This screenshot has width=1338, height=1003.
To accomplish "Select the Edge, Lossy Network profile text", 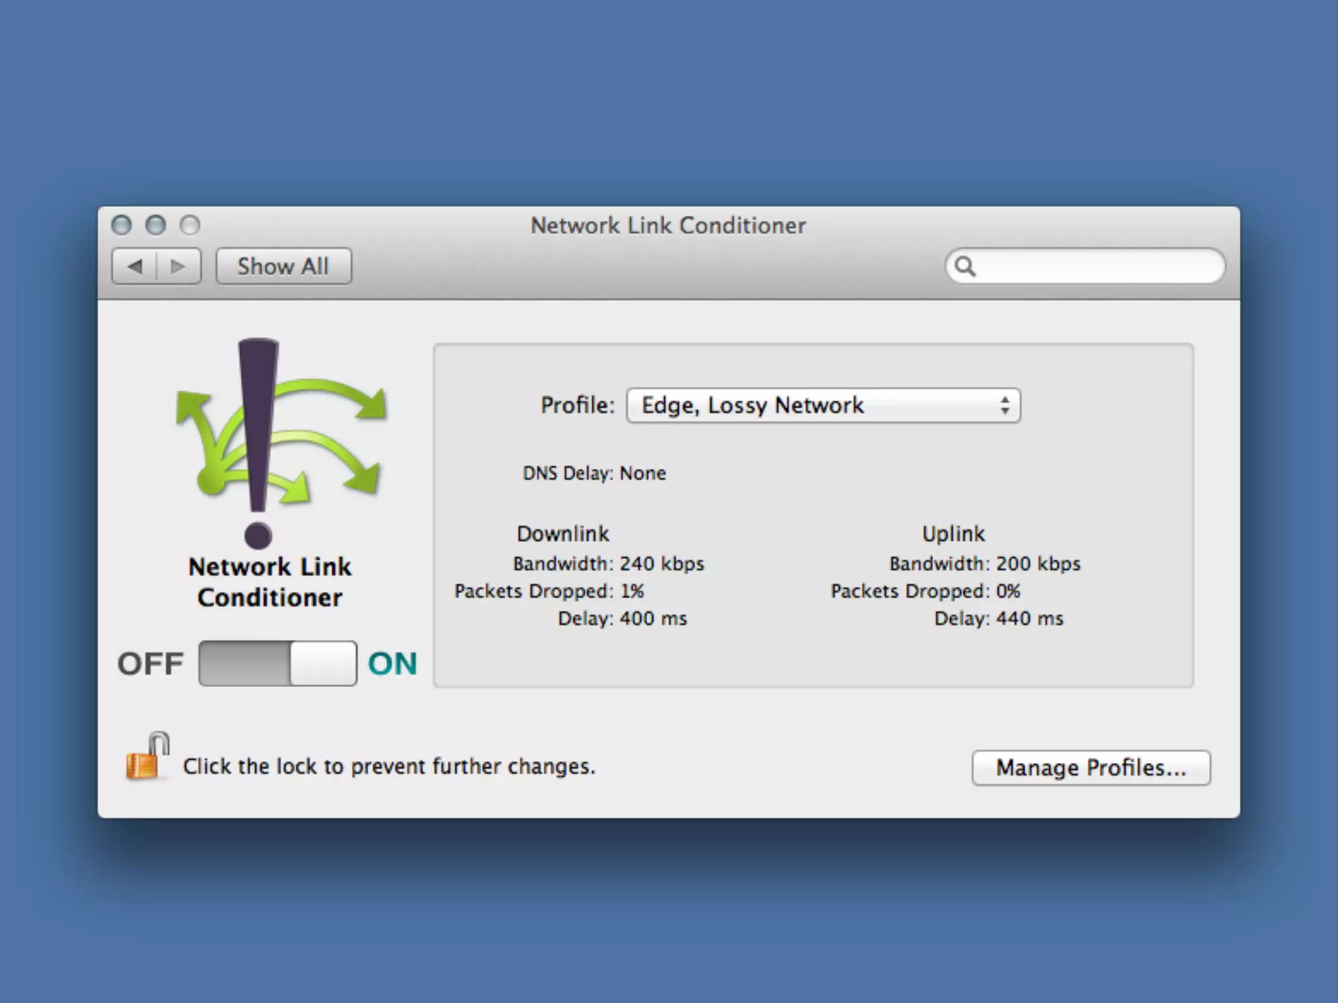I will point(752,406).
